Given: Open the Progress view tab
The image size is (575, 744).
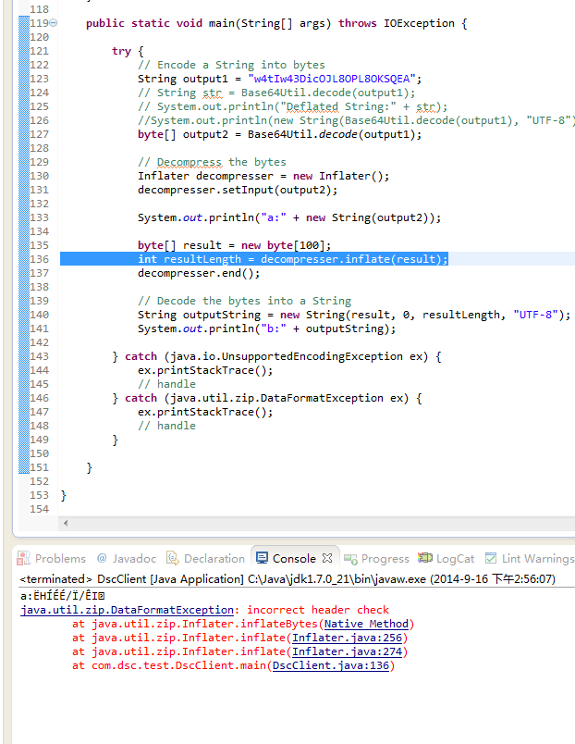Looking at the screenshot, I should 385,558.
